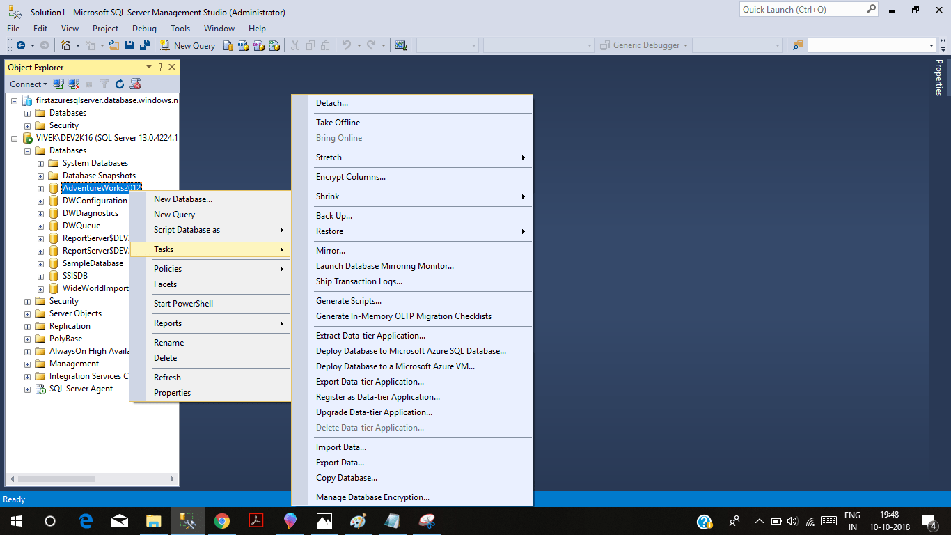This screenshot has height=535, width=951.
Task: Click the Activity Monitor toolbar icon
Action: 400,45
